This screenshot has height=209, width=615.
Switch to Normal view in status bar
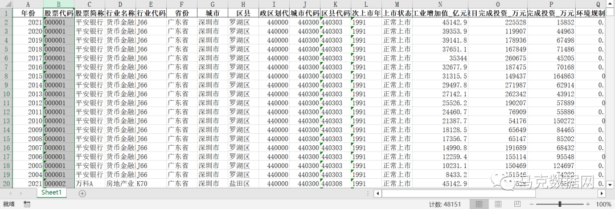(479, 204)
